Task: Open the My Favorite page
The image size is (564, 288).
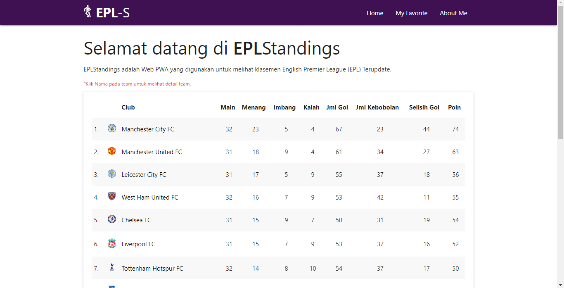Action: point(411,13)
